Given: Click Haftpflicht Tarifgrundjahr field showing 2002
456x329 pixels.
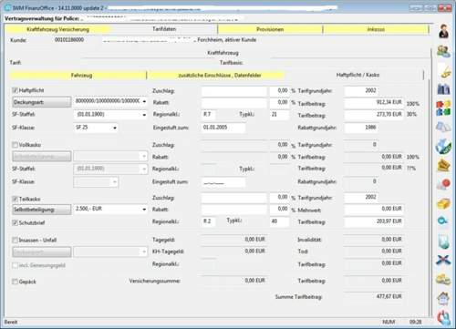Looking at the screenshot, I should point(361,90).
